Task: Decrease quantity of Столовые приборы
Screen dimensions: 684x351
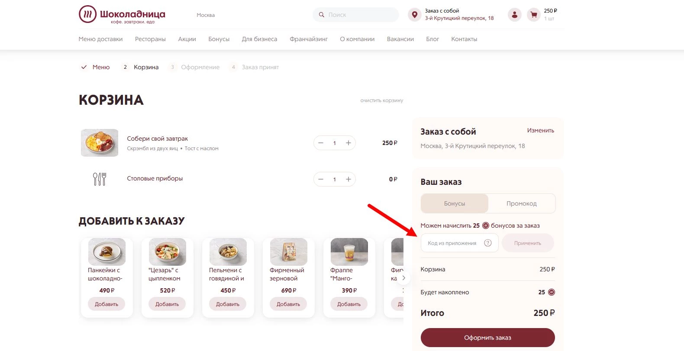Action: click(x=321, y=179)
